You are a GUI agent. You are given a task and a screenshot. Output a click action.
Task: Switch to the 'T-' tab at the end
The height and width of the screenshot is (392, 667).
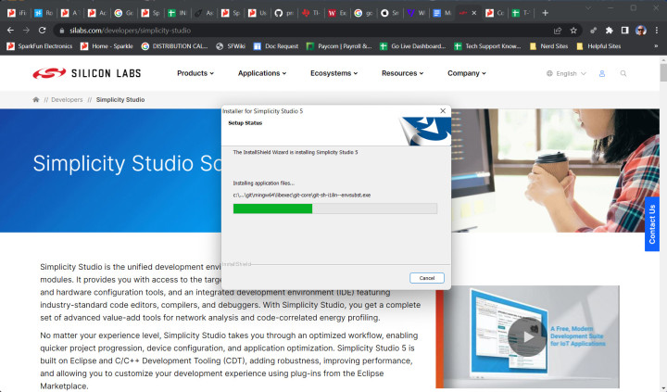(521, 13)
